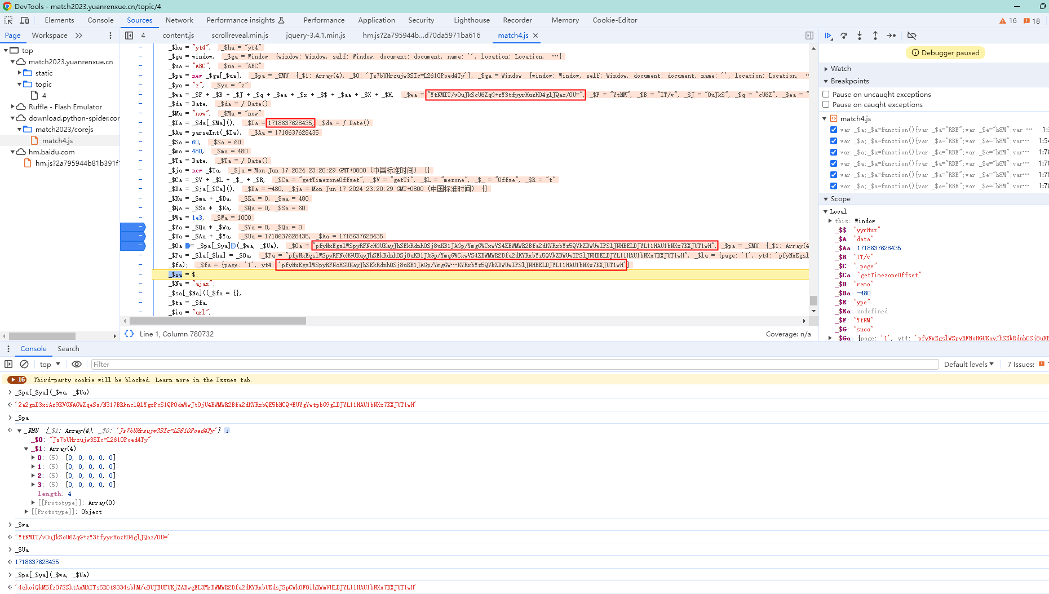Expand the static folder

pyautogui.click(x=20, y=73)
